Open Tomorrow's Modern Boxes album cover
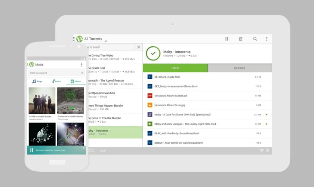Screen dimensions: 314x187 coord(71,101)
